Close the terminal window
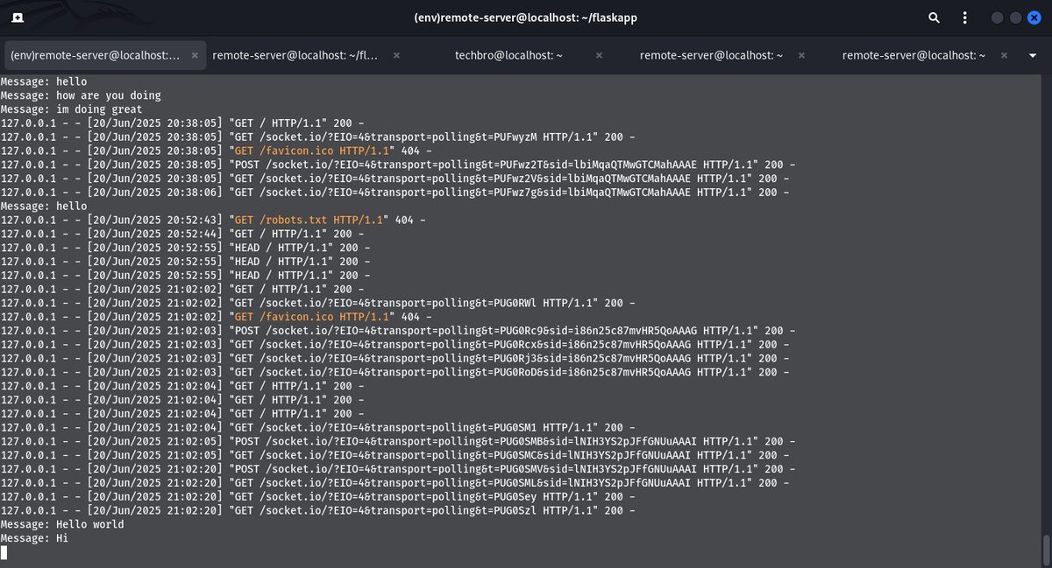The height and width of the screenshot is (568, 1052). point(1034,18)
